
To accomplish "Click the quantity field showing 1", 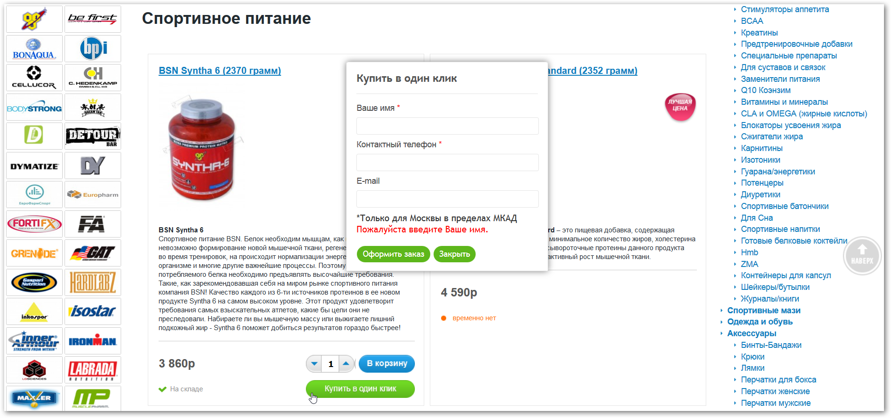I will pyautogui.click(x=331, y=364).
